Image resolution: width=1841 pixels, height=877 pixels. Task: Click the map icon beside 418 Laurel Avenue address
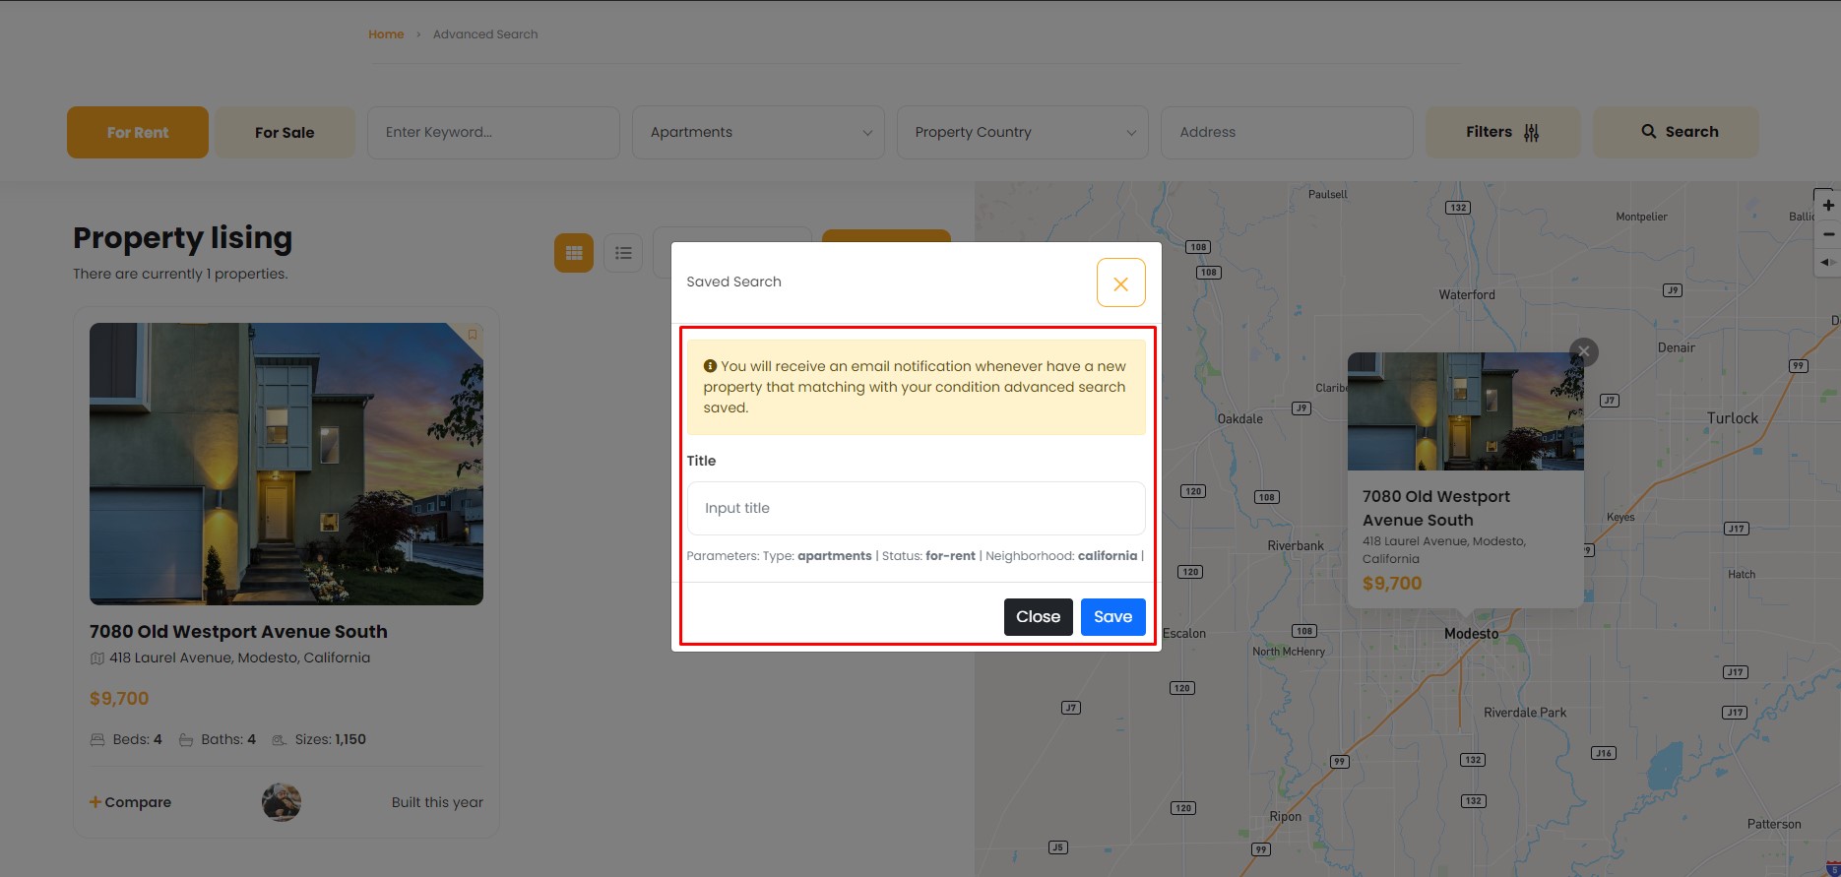pyautogui.click(x=96, y=658)
